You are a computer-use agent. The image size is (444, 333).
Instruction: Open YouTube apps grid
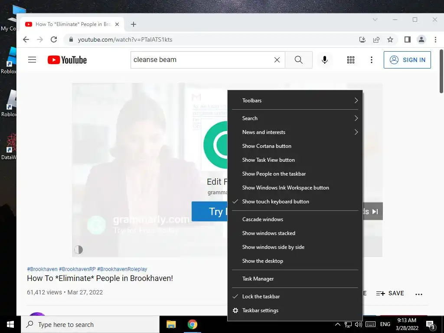tap(351, 60)
